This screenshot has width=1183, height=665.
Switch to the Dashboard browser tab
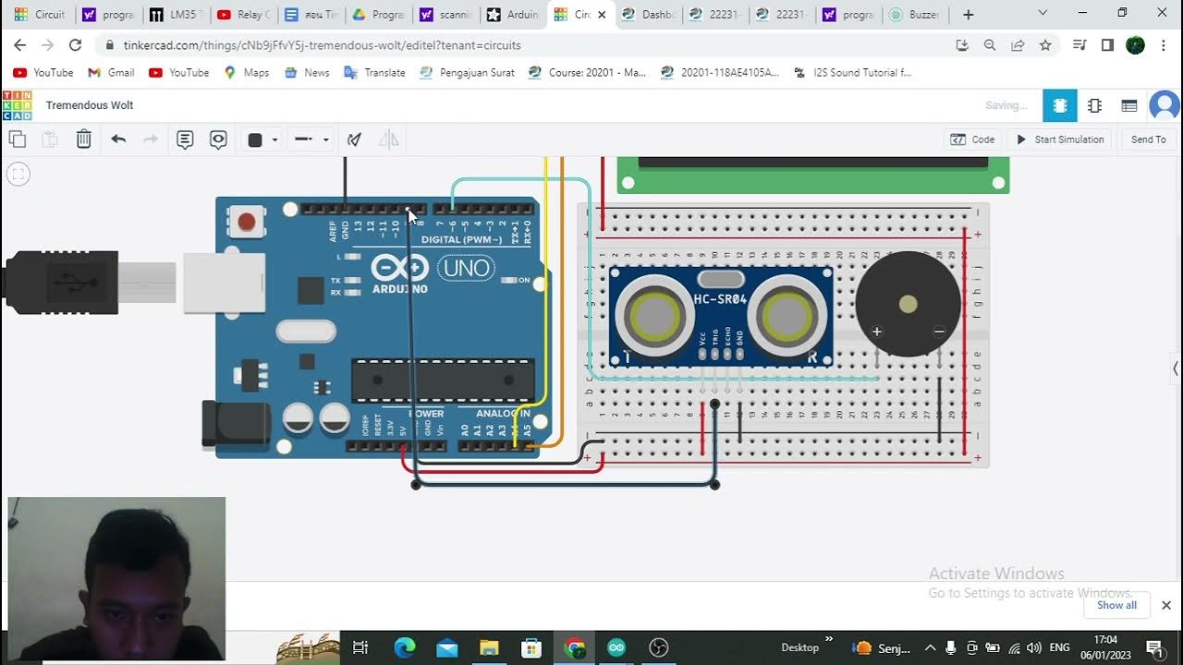point(647,15)
